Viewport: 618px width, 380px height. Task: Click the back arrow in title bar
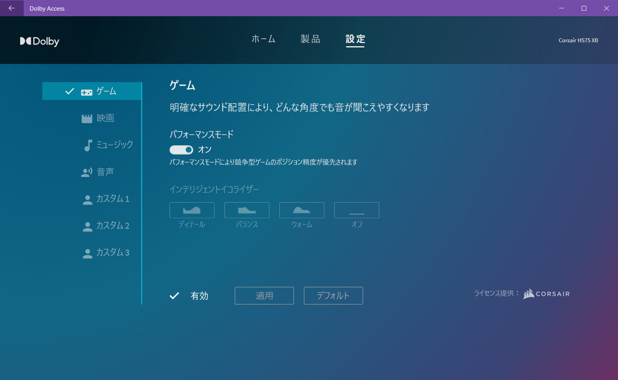[11, 8]
